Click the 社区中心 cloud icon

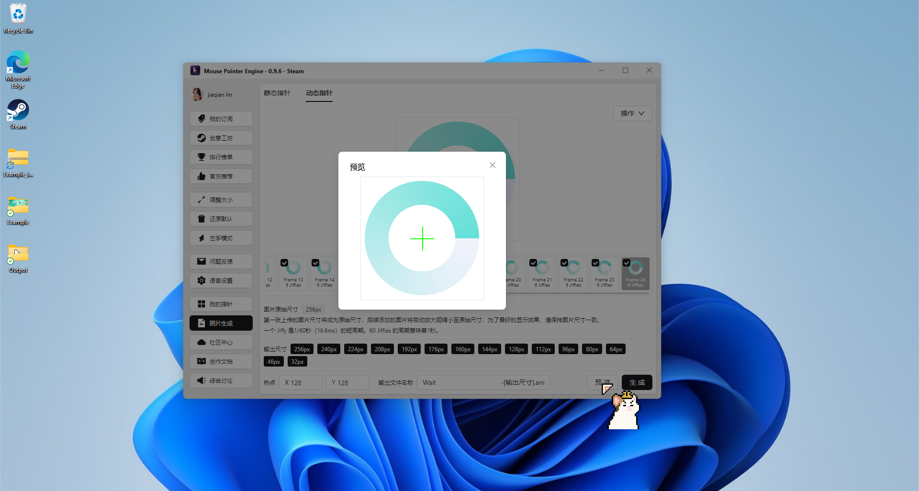point(202,342)
